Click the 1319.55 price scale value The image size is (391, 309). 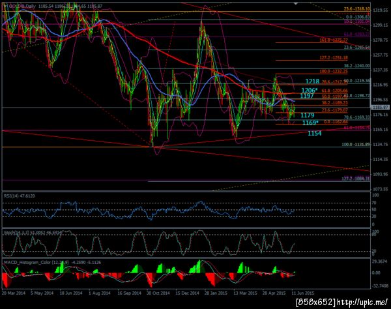coord(381,10)
